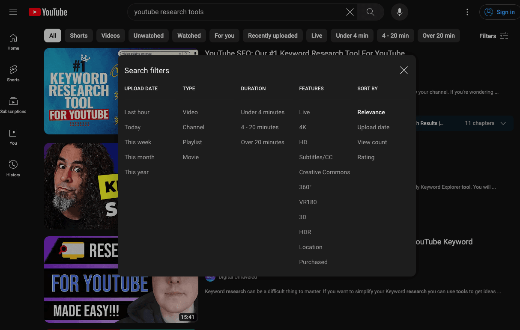Viewport: 520px width, 330px height.
Task: Select the Unwatched chip
Action: coord(149,36)
